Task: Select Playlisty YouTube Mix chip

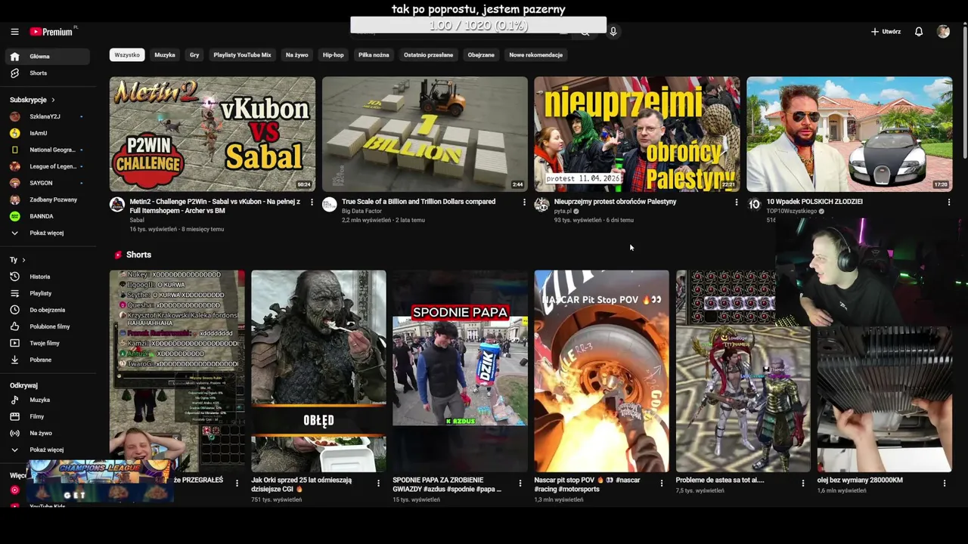Action: coord(242,54)
